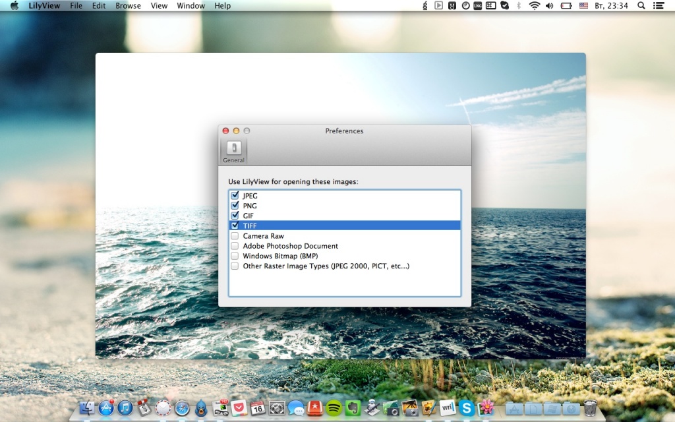
Task: Check the Windows Bitmap (BMP) option
Action: pyautogui.click(x=235, y=256)
